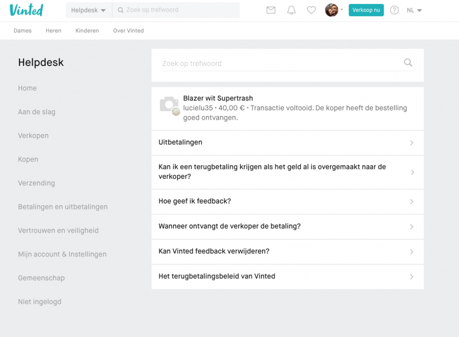Expand chevron for Het terugbetalingsbeleid van Vinted
This screenshot has width=459, height=337.
click(x=411, y=277)
